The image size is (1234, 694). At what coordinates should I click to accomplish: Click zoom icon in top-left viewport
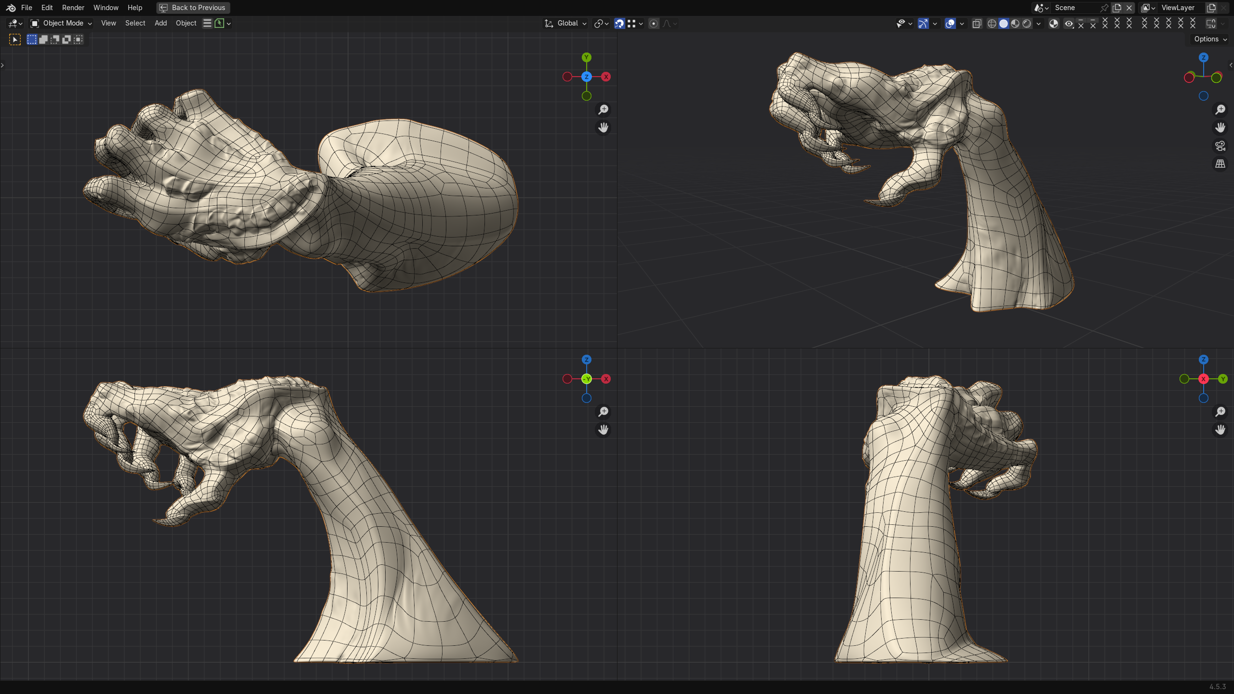[x=603, y=110]
